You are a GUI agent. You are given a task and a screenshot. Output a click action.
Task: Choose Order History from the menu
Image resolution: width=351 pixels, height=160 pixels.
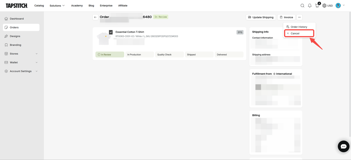tap(299, 27)
